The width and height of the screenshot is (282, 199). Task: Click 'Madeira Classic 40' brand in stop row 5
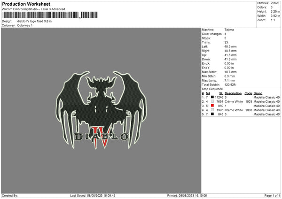tap(266, 115)
